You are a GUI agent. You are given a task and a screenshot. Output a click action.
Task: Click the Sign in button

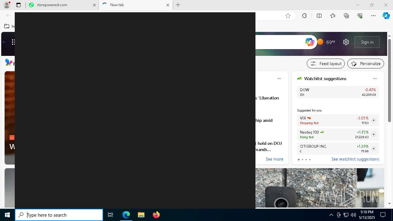tap(367, 42)
